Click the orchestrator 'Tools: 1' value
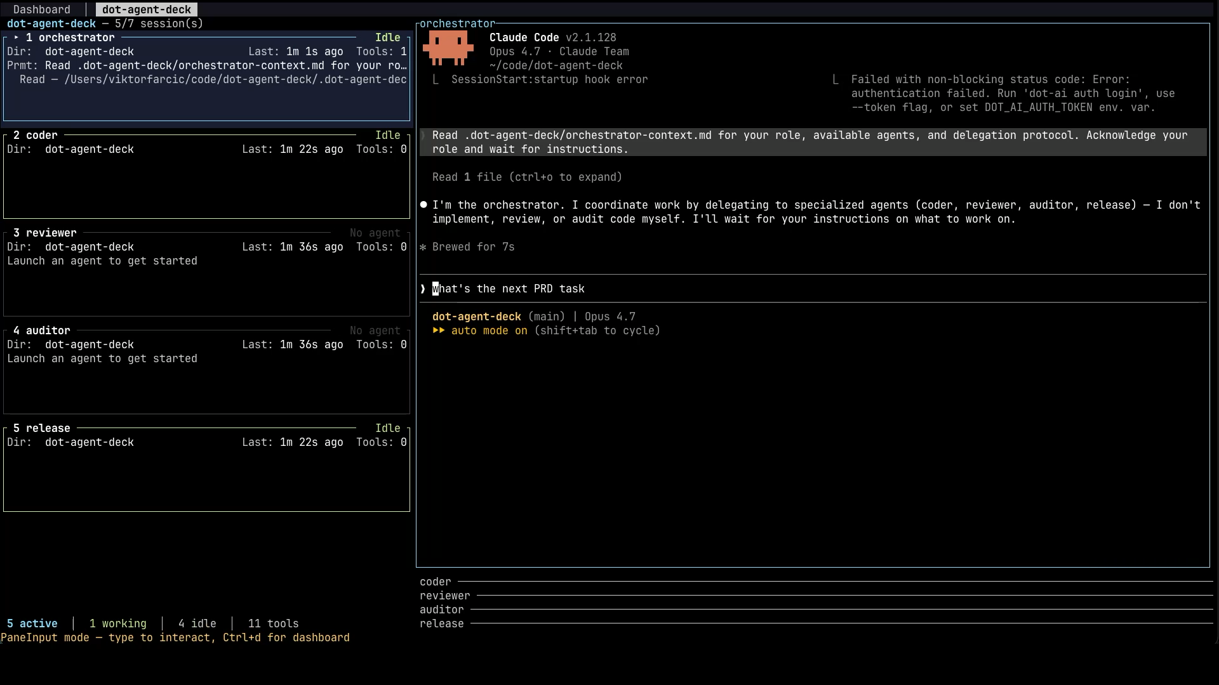Image resolution: width=1219 pixels, height=685 pixels. pyautogui.click(x=382, y=51)
